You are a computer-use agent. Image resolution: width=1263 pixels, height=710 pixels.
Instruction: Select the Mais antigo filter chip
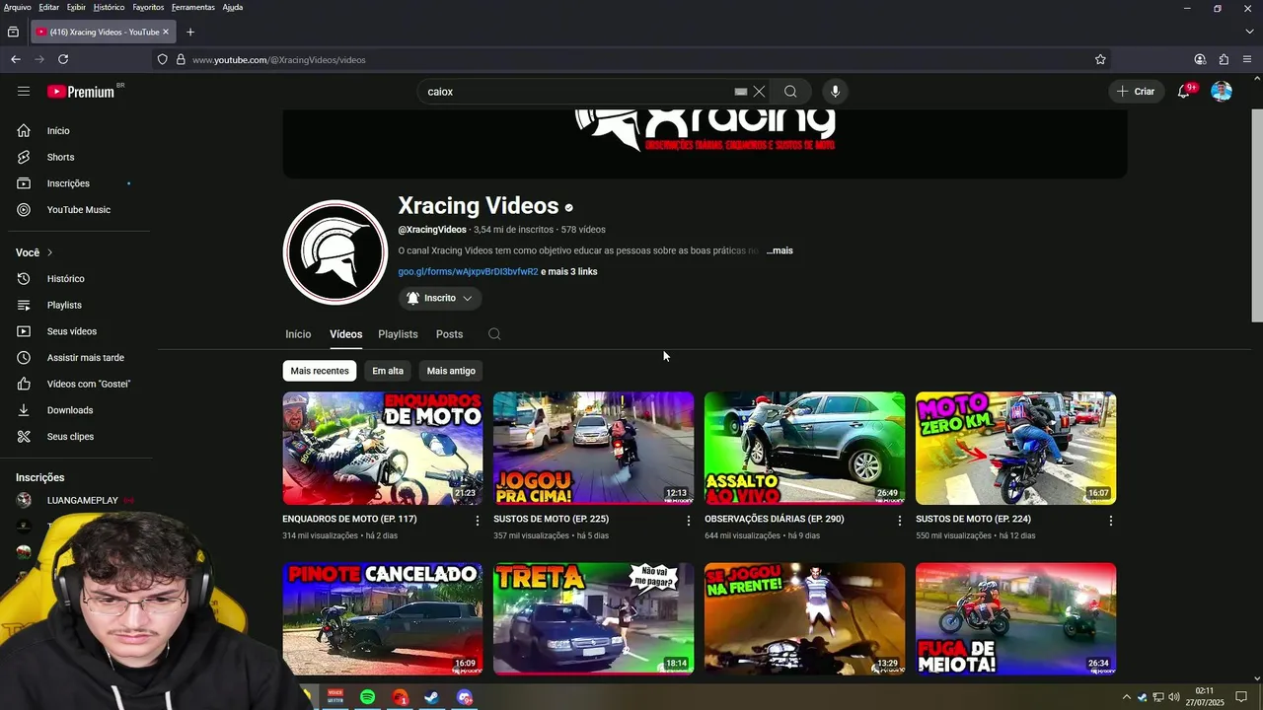point(451,371)
